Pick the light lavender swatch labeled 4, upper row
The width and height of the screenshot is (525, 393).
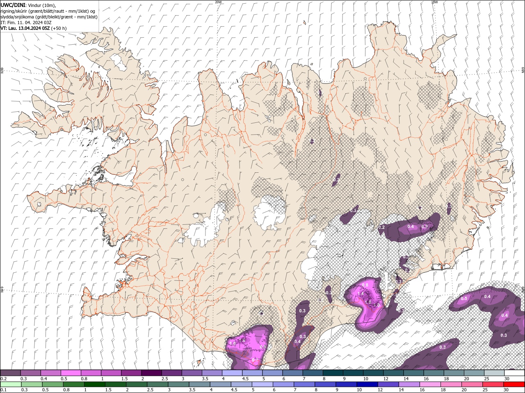point(232,373)
